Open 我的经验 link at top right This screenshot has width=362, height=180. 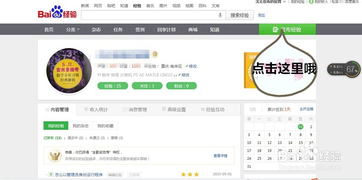coord(298,2)
